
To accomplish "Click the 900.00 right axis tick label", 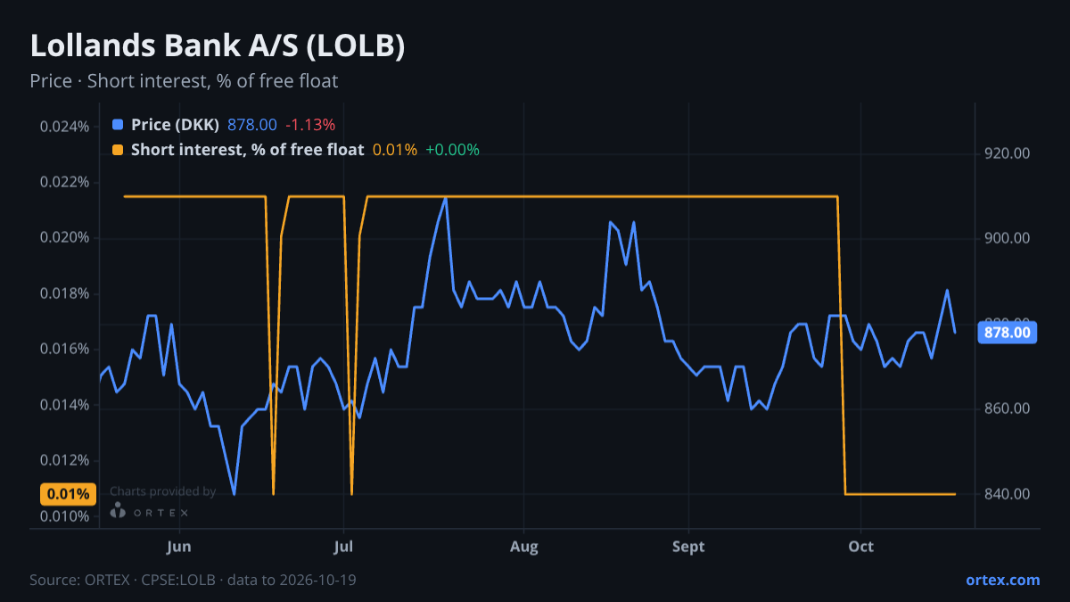I will (1008, 238).
